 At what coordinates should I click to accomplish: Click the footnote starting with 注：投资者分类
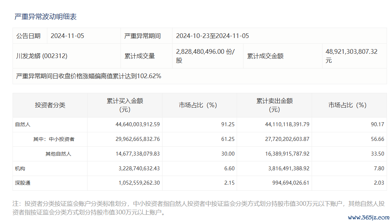[x=198, y=208]
